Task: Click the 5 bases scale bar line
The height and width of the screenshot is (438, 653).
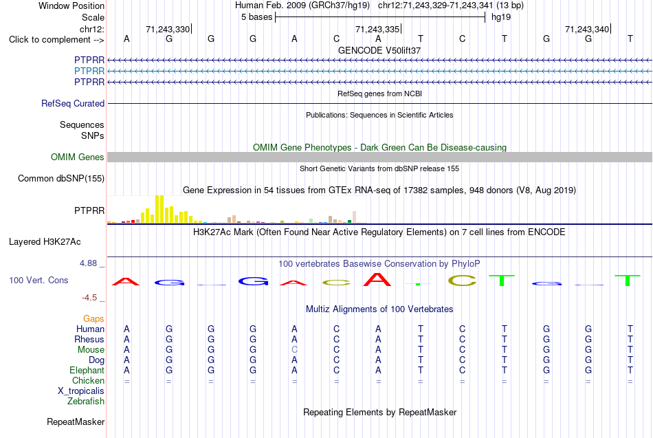Action: click(x=380, y=17)
